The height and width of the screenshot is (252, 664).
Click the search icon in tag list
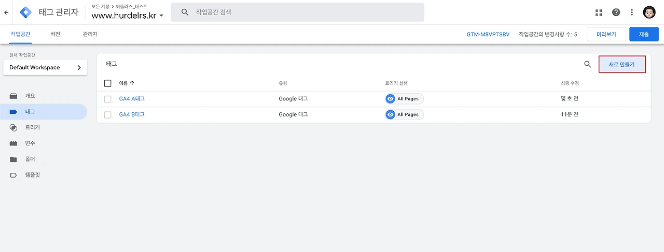coord(587,64)
